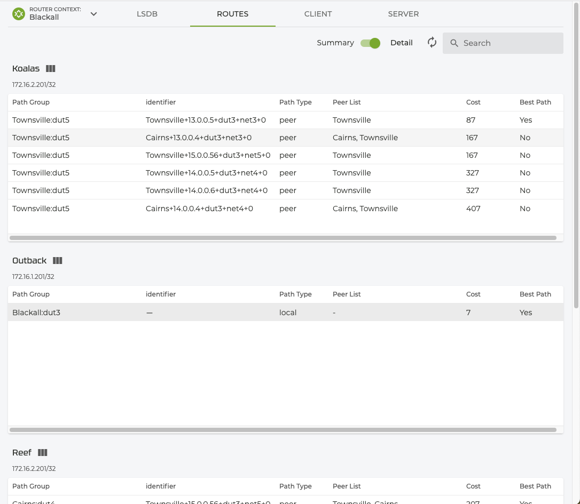Click the Outback table horizontal scrollbar
This screenshot has width=580, height=504.
click(283, 430)
